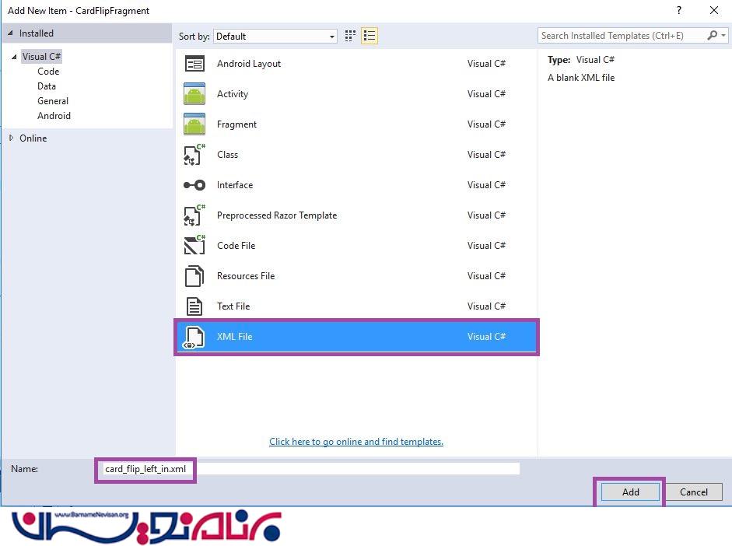Click the Search Installed Templates box
The width and height of the screenshot is (732, 546).
point(622,36)
